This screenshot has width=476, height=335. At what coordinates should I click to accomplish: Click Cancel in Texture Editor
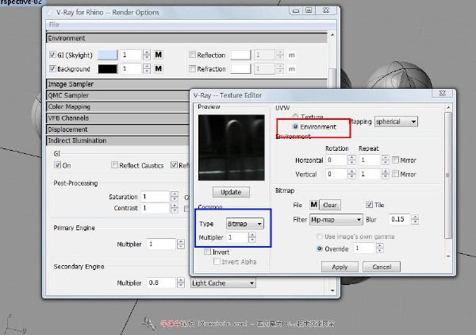382,267
